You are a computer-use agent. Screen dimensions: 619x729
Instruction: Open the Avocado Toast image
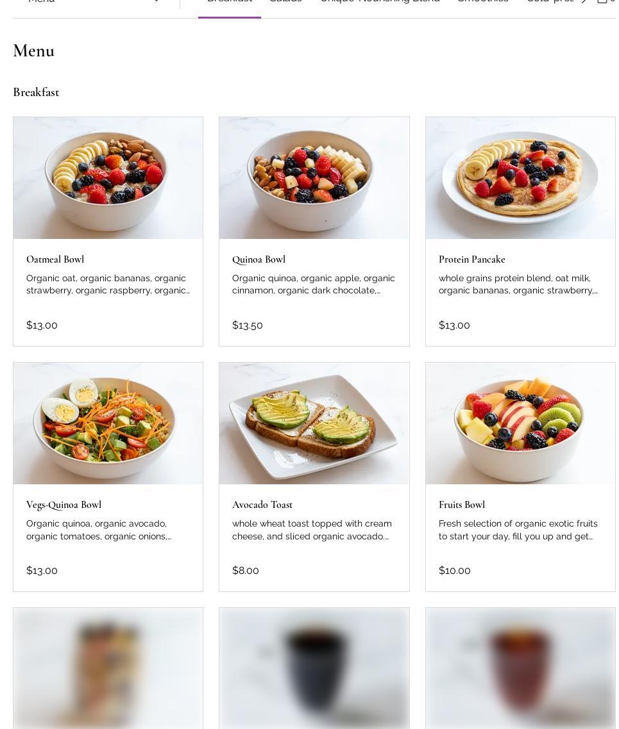(314, 423)
